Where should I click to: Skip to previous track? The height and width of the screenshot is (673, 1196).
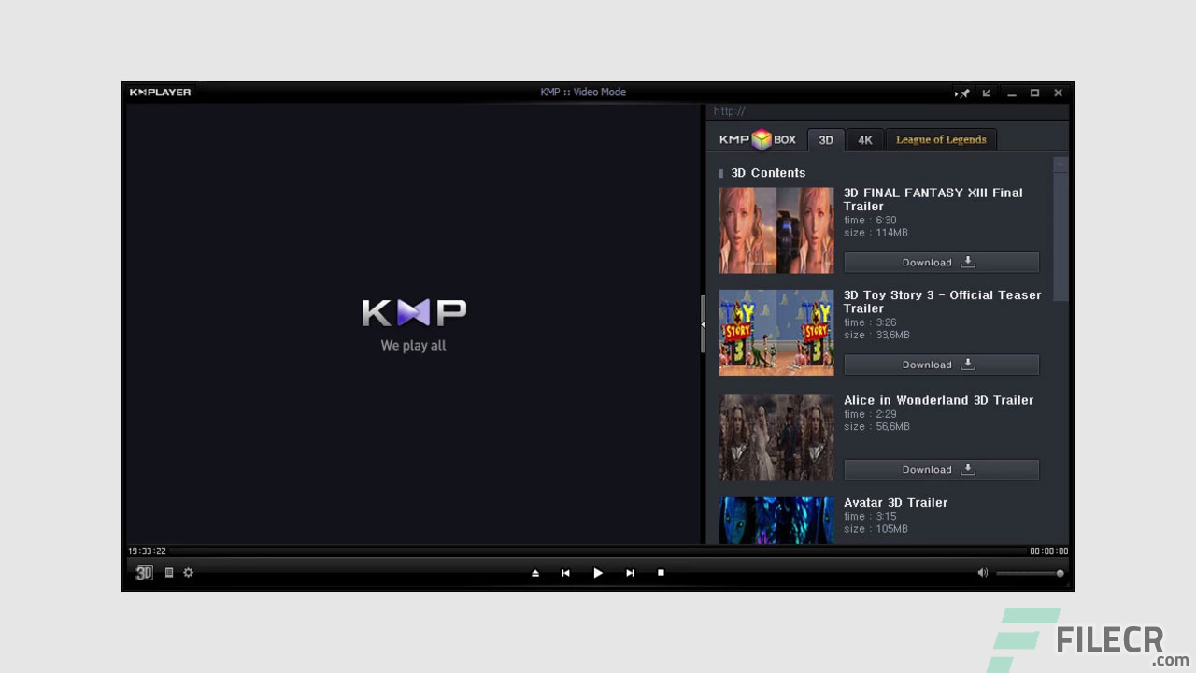pos(565,573)
